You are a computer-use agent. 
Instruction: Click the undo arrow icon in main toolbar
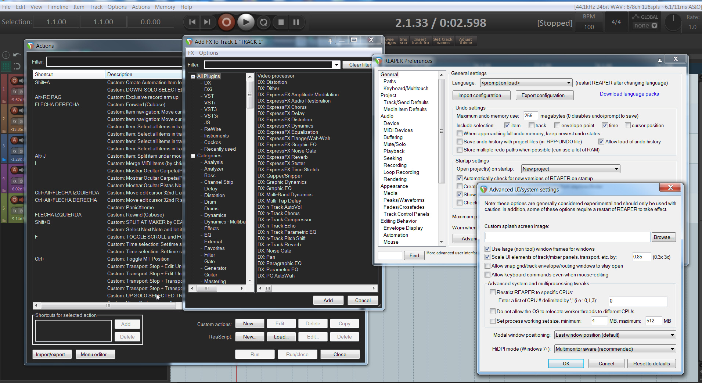(17, 55)
